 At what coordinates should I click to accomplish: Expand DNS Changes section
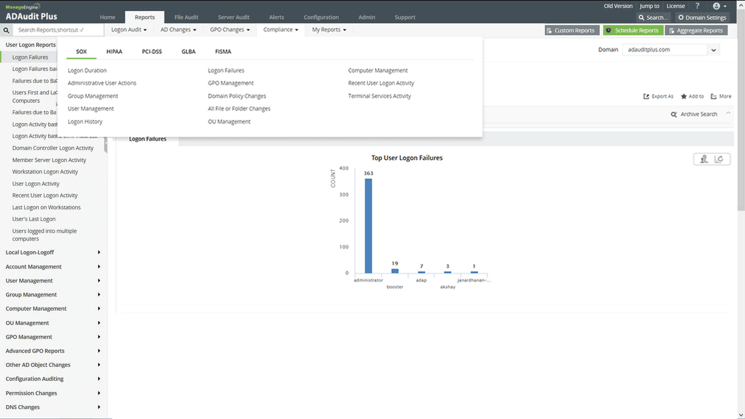click(53, 407)
